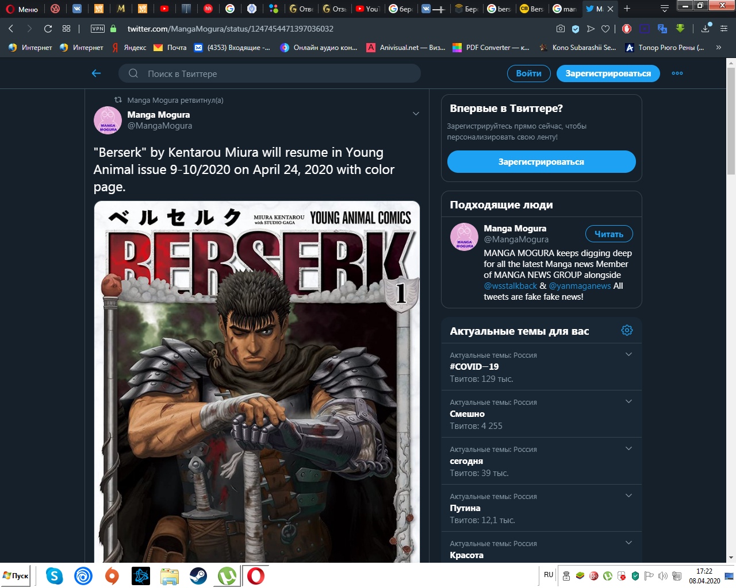Open the browser downloads icon
736x588 pixels.
tap(706, 28)
